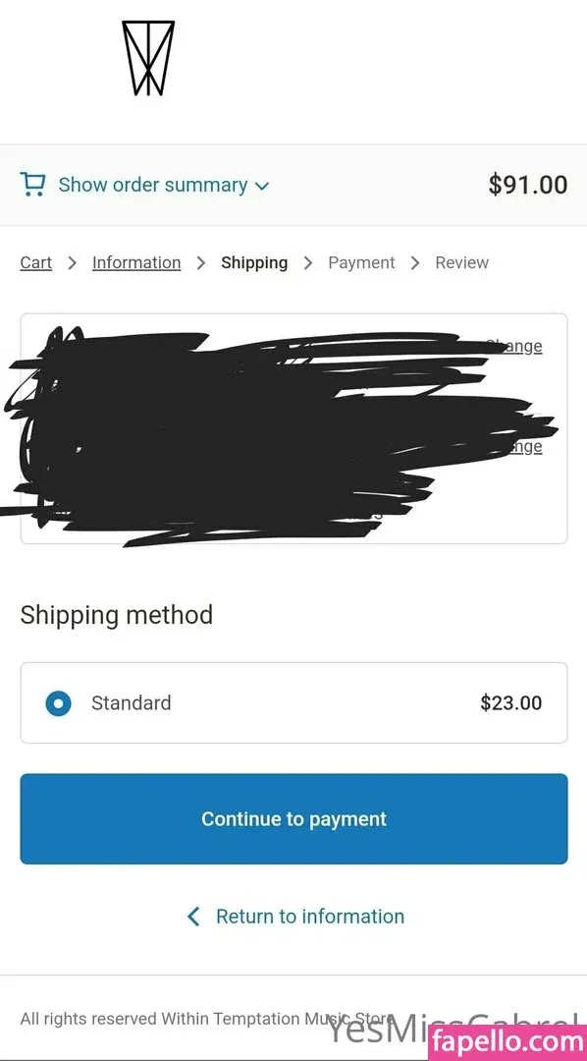This screenshot has height=1061, width=587.
Task: Show order summary
Action: [153, 185]
